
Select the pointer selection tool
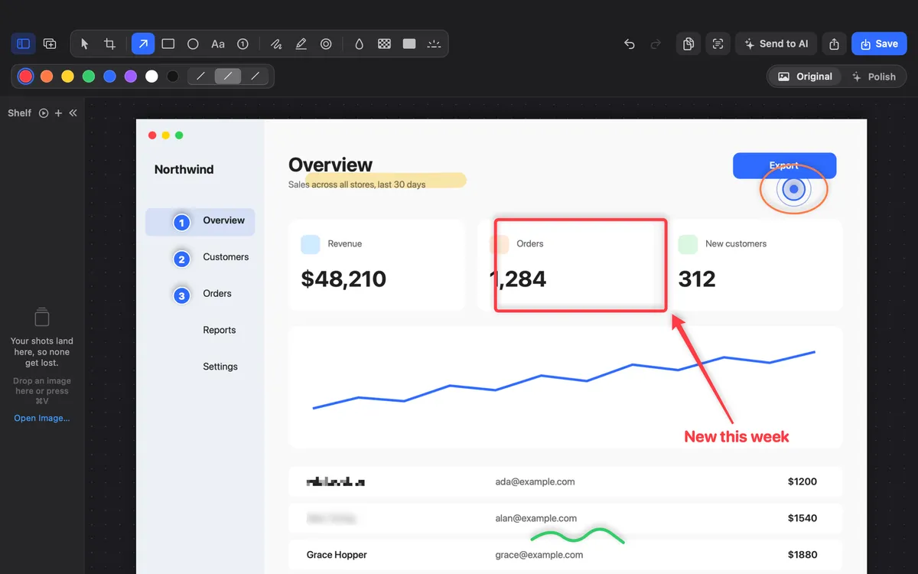(85, 44)
